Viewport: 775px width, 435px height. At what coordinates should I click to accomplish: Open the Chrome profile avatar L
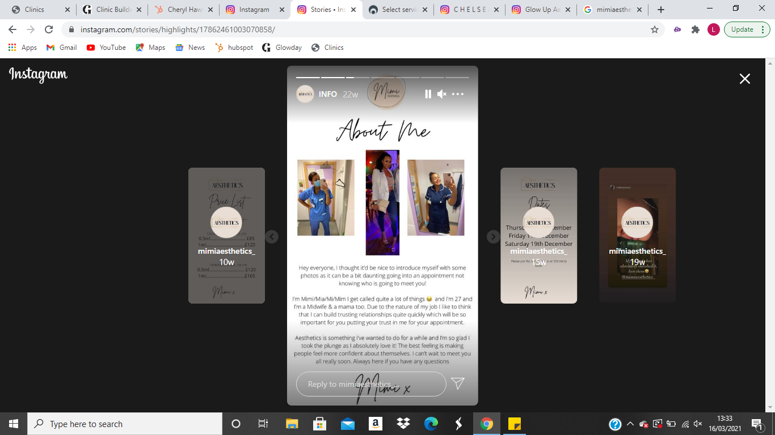coord(714,29)
